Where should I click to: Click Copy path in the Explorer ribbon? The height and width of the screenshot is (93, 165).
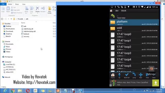15,10
